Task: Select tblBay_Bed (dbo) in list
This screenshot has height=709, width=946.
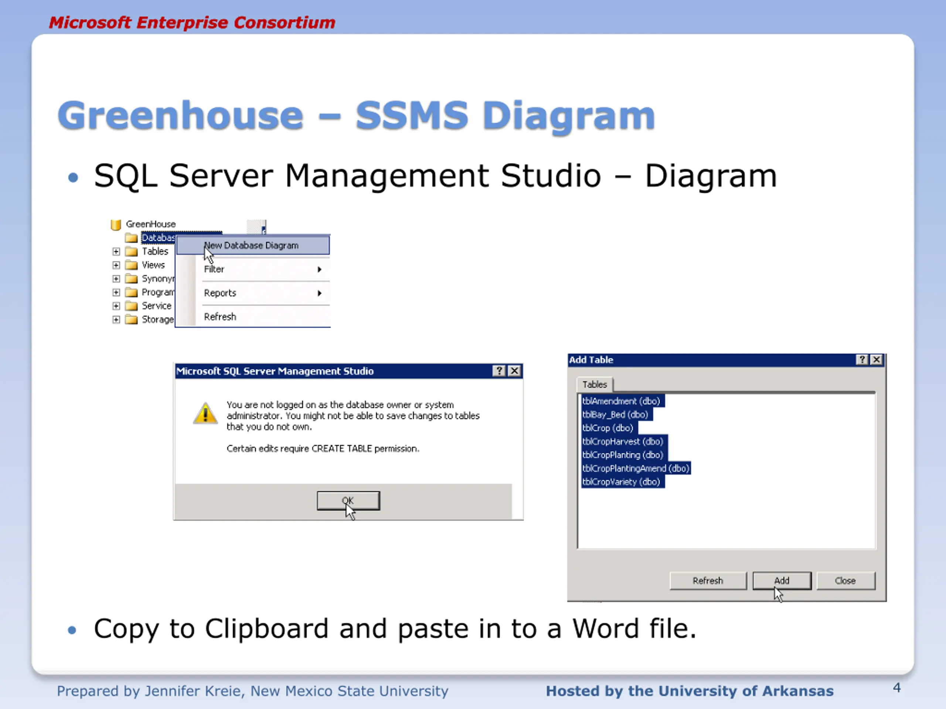Action: click(617, 415)
